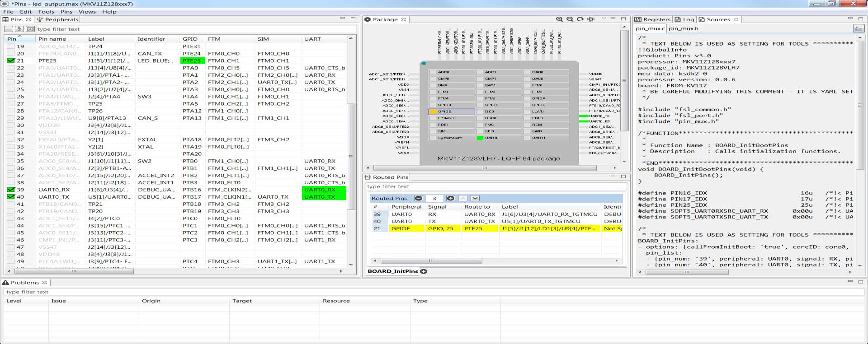The height and width of the screenshot is (344, 868).
Task: Open the Package view menu dropdown arrow
Action: pyautogui.click(x=604, y=19)
